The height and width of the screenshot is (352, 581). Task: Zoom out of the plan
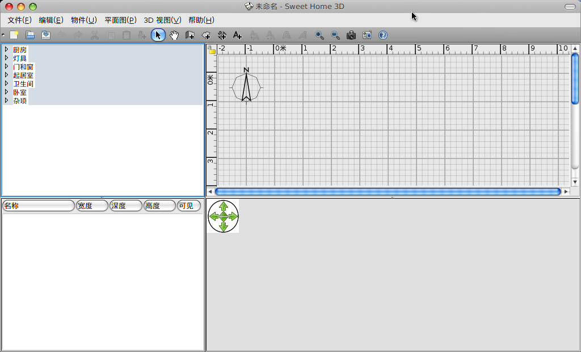click(x=335, y=35)
